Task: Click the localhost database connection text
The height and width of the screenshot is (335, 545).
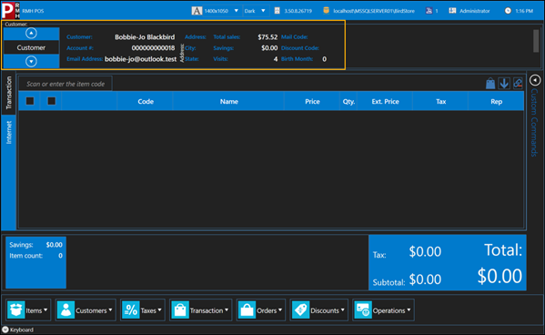Action: tap(374, 11)
